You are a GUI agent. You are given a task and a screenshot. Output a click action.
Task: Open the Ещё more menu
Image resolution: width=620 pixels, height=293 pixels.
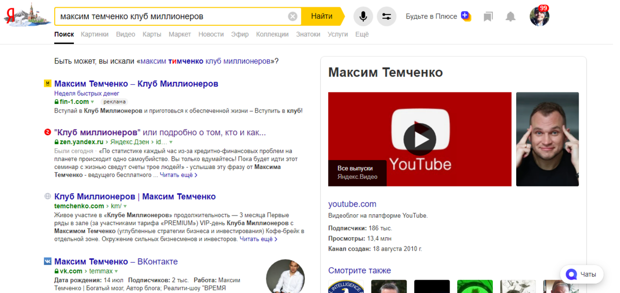(x=362, y=34)
